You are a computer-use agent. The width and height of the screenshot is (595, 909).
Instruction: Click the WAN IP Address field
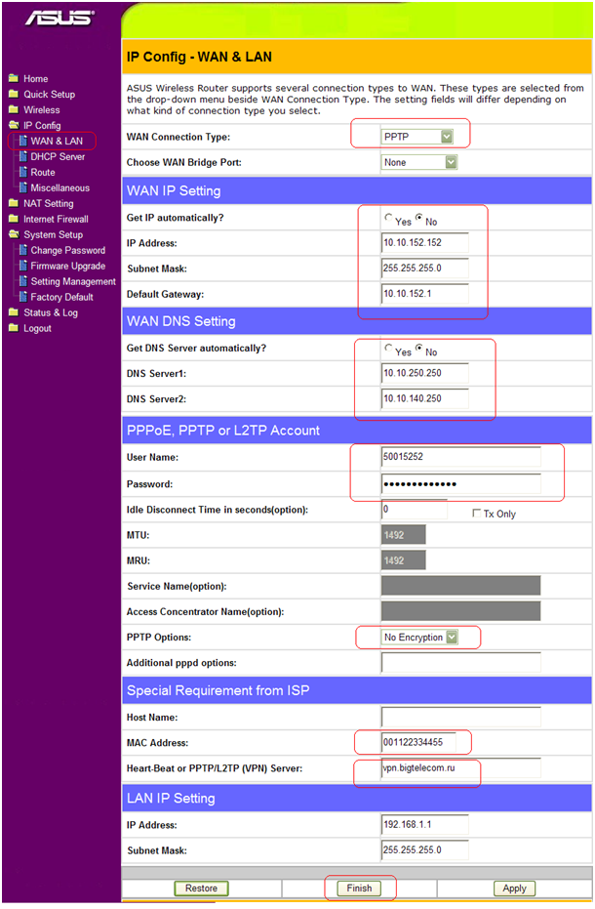424,243
